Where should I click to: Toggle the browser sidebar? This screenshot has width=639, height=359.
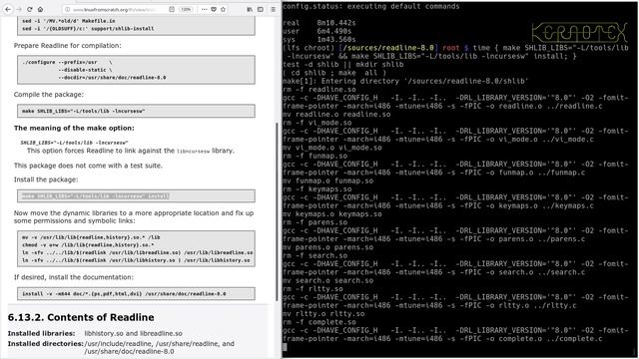click(x=261, y=9)
